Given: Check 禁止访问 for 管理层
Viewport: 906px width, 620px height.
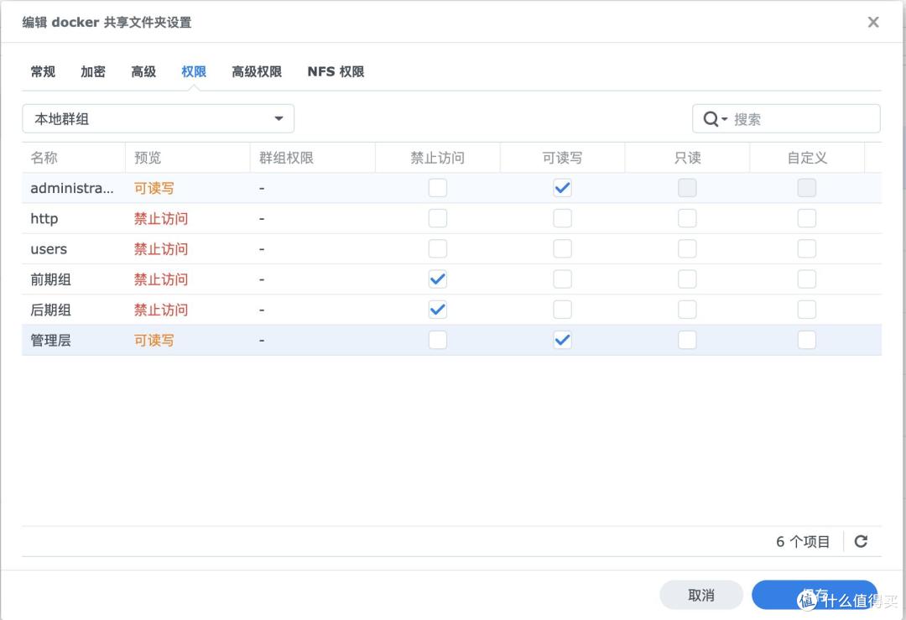Looking at the screenshot, I should 437,341.
